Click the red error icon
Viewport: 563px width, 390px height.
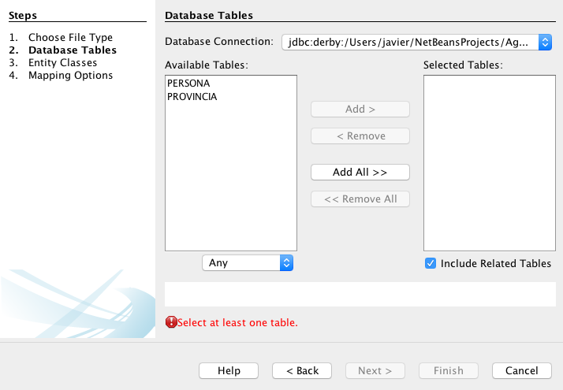coord(171,322)
